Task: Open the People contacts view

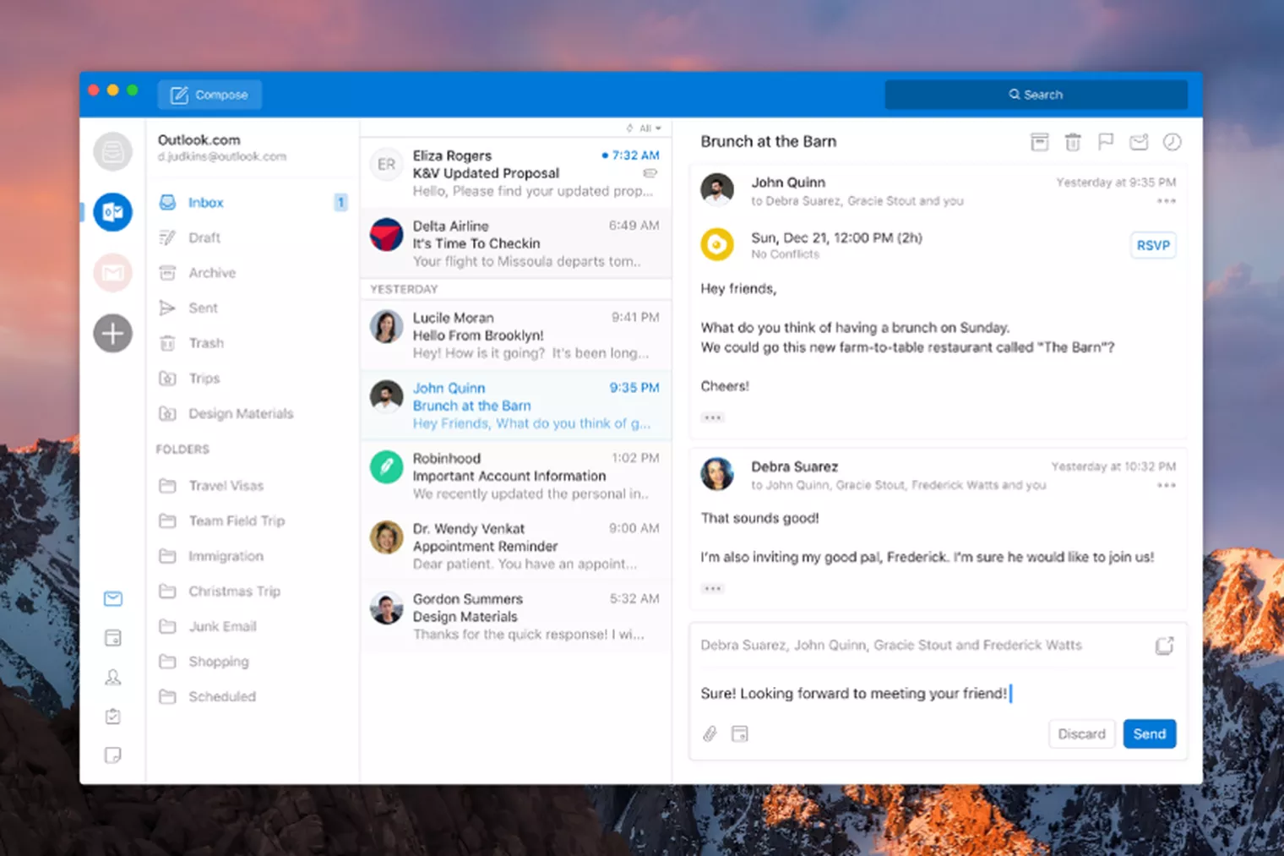Action: point(112,676)
